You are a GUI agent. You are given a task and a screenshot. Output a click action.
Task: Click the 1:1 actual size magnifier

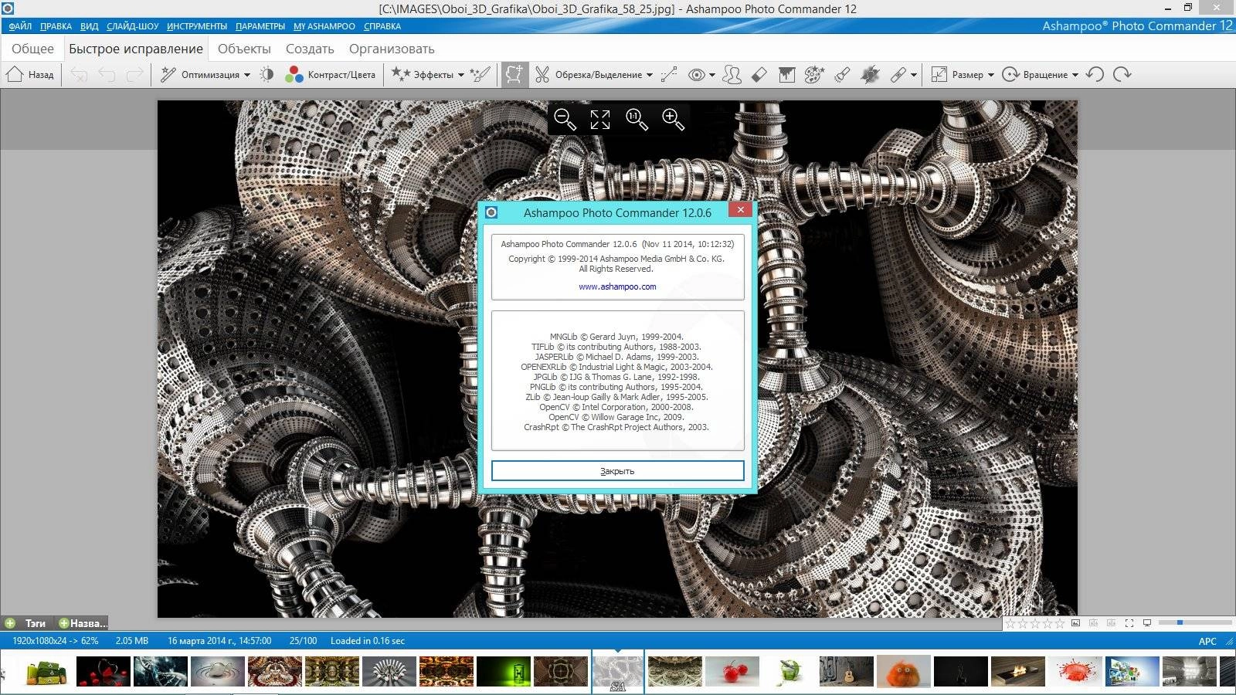(637, 120)
